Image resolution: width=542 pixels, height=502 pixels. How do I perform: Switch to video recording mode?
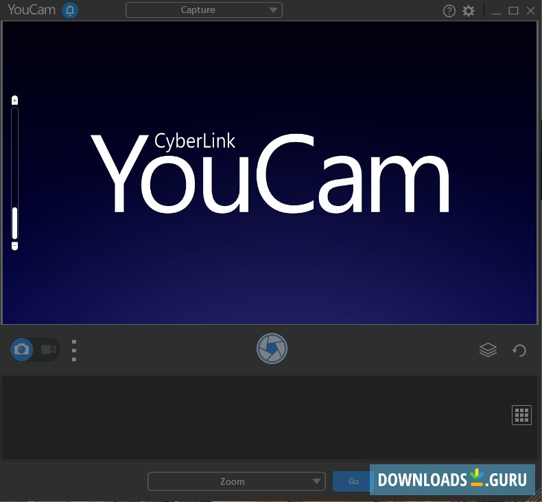[x=49, y=350]
